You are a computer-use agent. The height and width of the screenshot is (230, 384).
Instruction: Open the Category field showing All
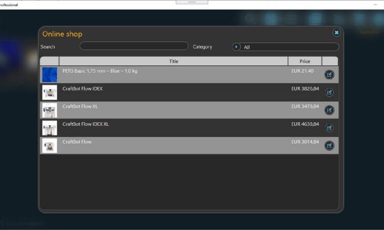click(286, 47)
